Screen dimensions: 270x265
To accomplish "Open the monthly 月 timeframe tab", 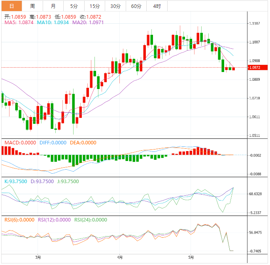I will pyautogui.click(x=53, y=6).
